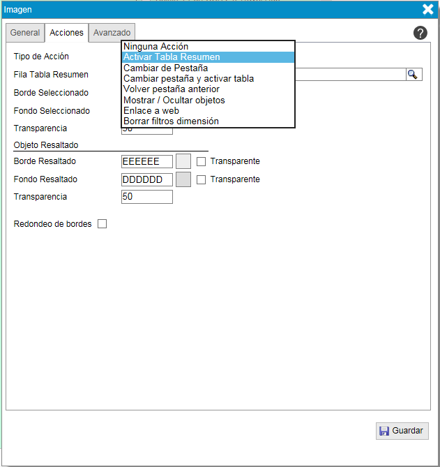The image size is (440, 467).
Task: Open the Borde Resaltado color swatch
Action: point(183,161)
